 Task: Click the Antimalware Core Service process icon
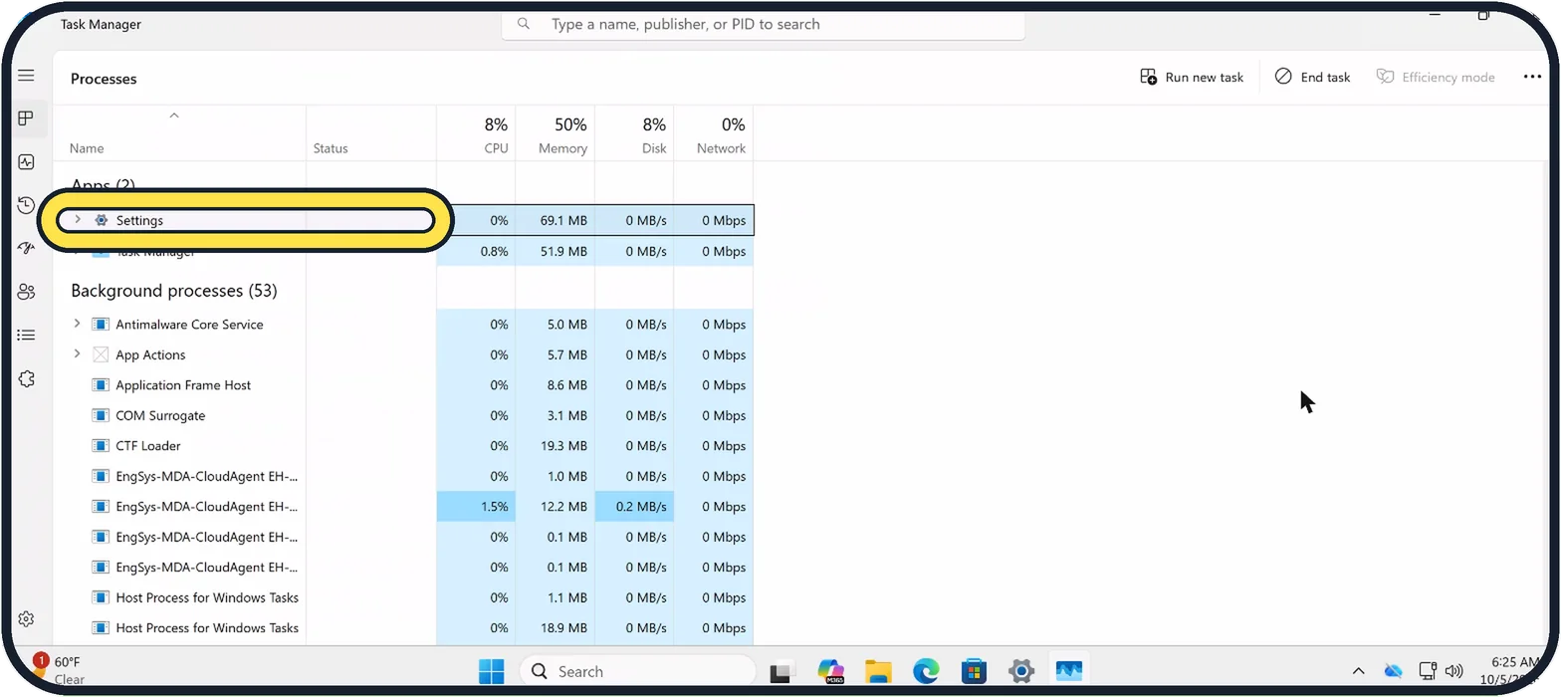[100, 325]
